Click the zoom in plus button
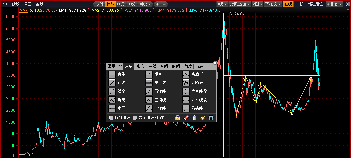Viewport: 351px width, 158px height. tap(157, 4)
